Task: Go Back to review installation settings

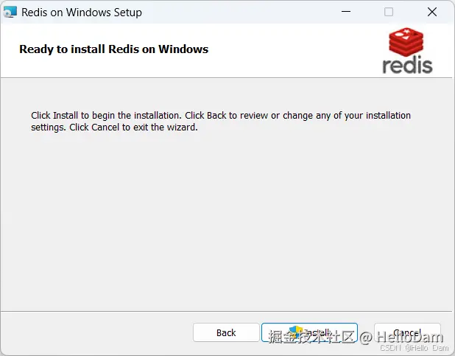Action: [226, 332]
